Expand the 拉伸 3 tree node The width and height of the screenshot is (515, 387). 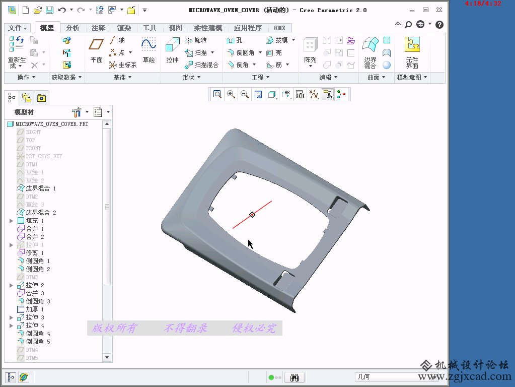(x=11, y=317)
